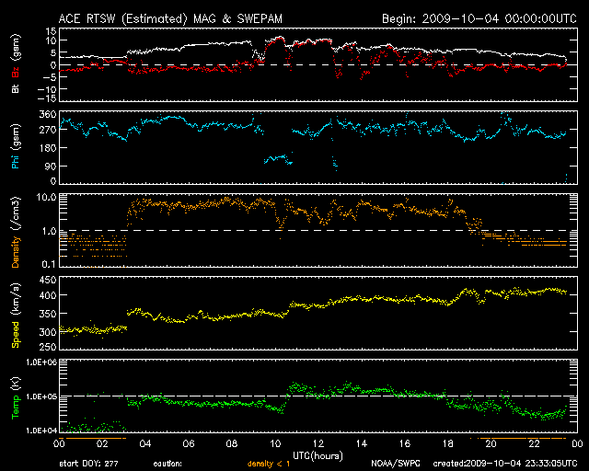Click the "start DOY: 277" footer text

89,464
